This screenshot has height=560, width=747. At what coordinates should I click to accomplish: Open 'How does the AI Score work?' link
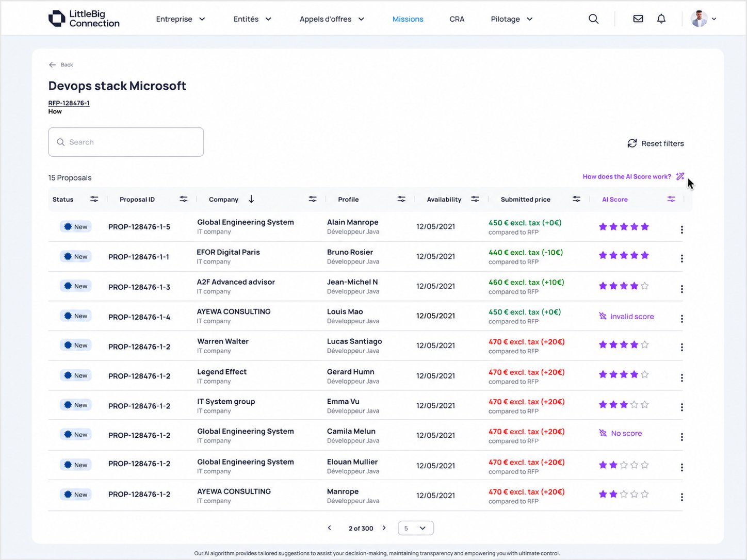click(627, 176)
